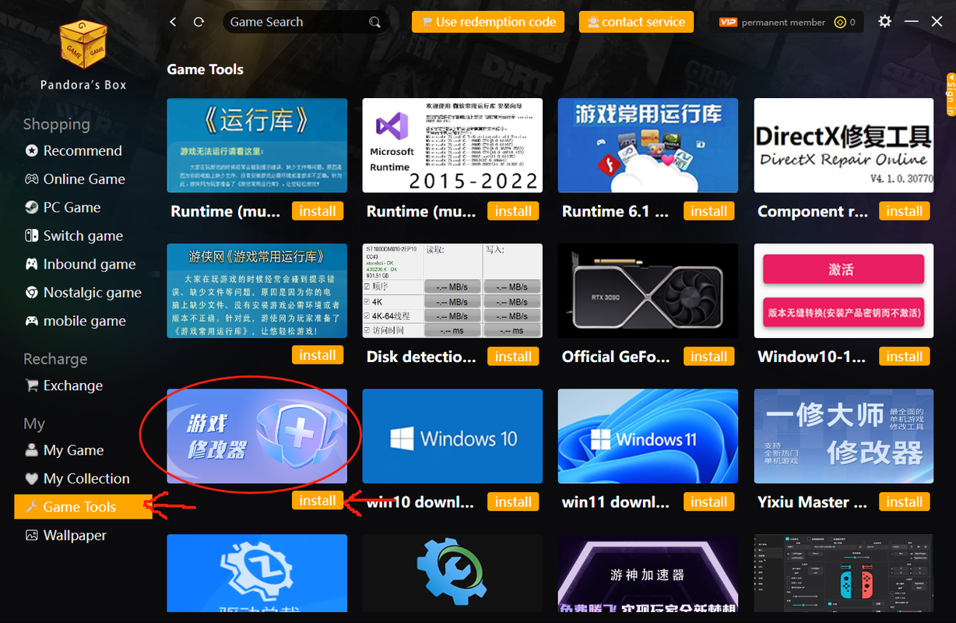
Task: Open DirectX修复工具 thumbnail
Action: point(844,145)
